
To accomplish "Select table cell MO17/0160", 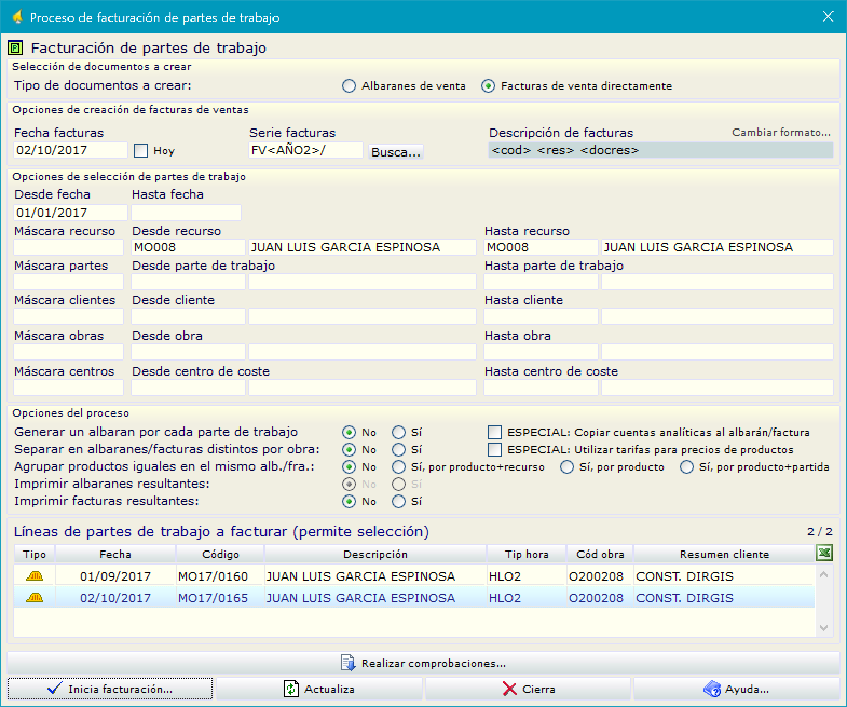I will 220,576.
